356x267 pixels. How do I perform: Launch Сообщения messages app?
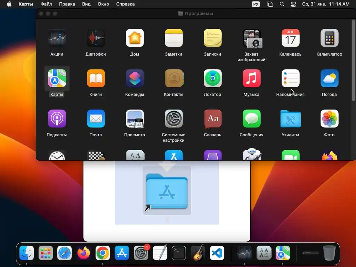[x=251, y=119]
